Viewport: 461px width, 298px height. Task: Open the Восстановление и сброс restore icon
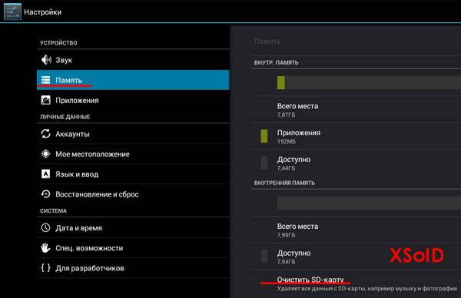[x=45, y=194]
